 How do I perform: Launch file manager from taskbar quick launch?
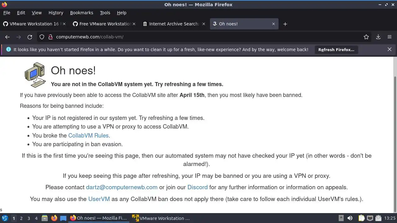click(x=45, y=218)
